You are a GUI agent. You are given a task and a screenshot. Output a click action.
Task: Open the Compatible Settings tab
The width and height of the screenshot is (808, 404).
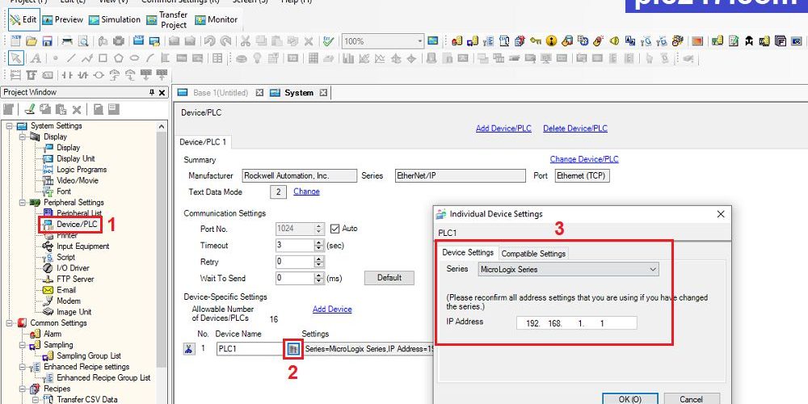pyautogui.click(x=533, y=254)
